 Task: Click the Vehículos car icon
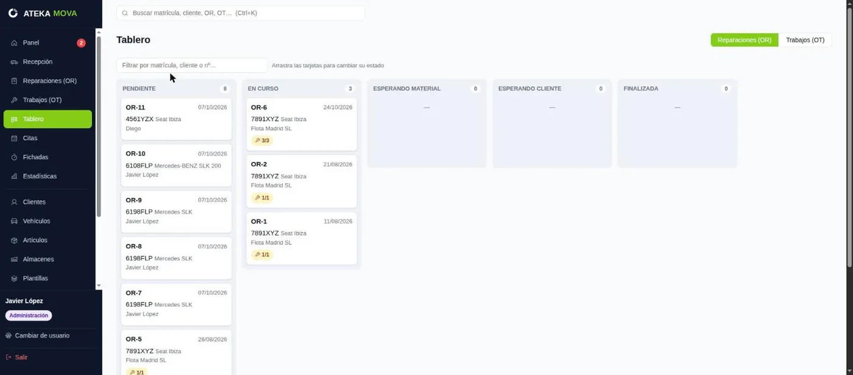coord(15,221)
